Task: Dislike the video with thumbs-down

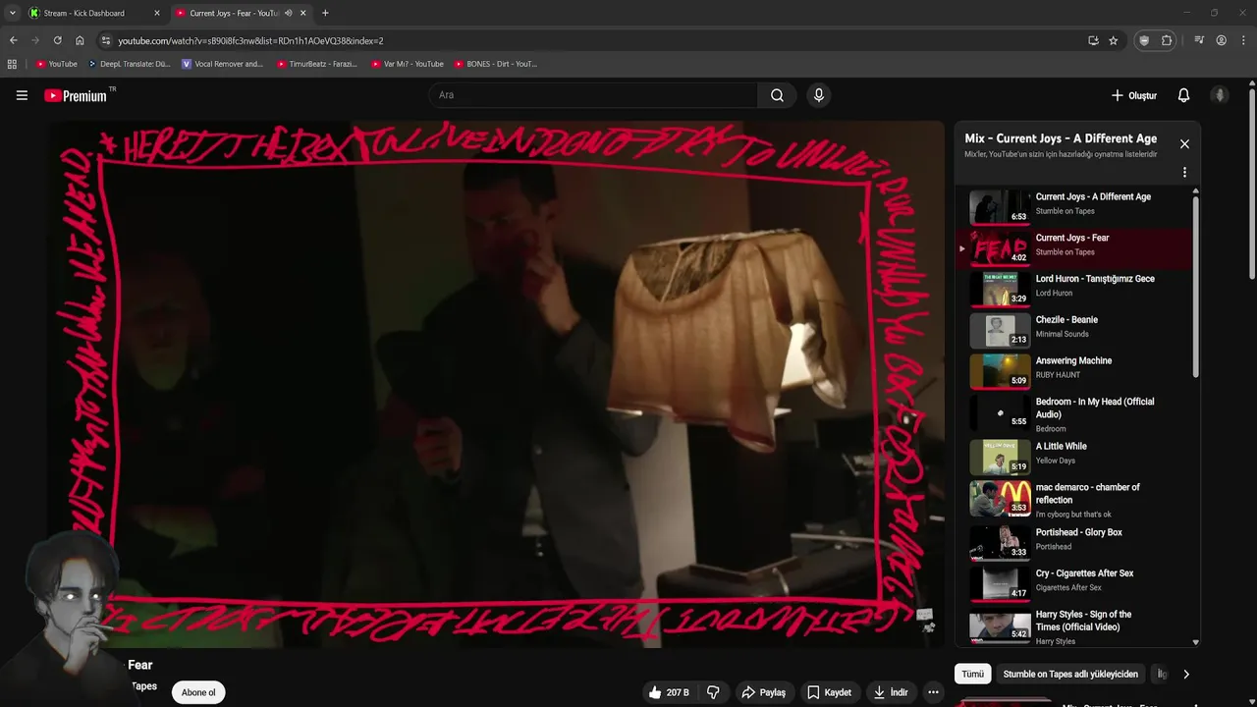Action: pos(714,692)
